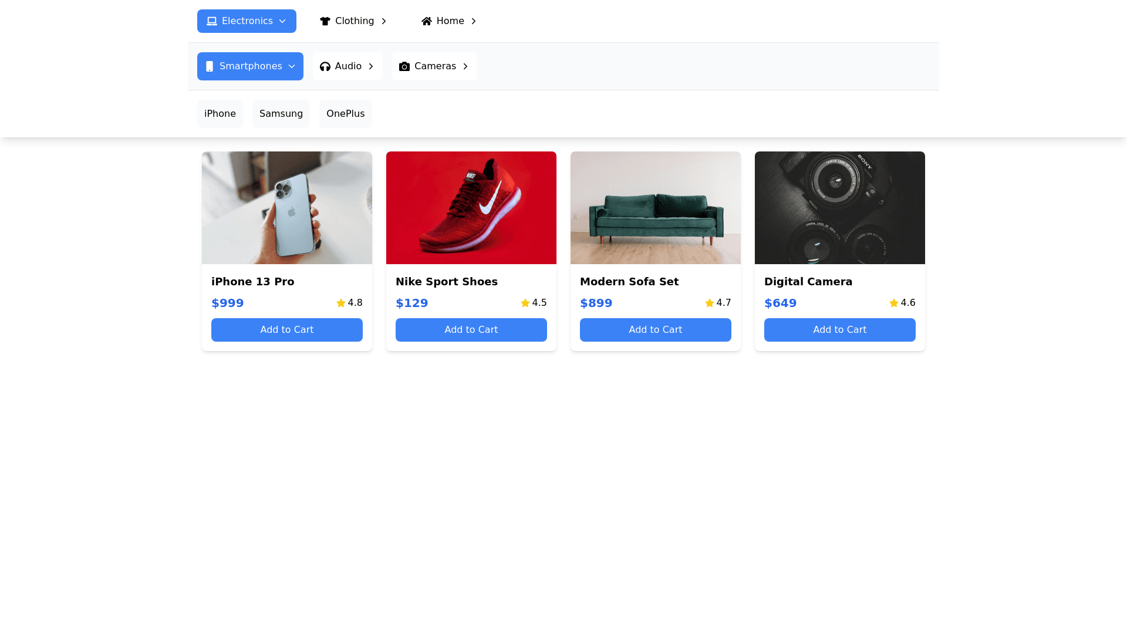Click the $899 price on Modern Sofa Set
Screen dimensions: 1127x634
(x=596, y=303)
